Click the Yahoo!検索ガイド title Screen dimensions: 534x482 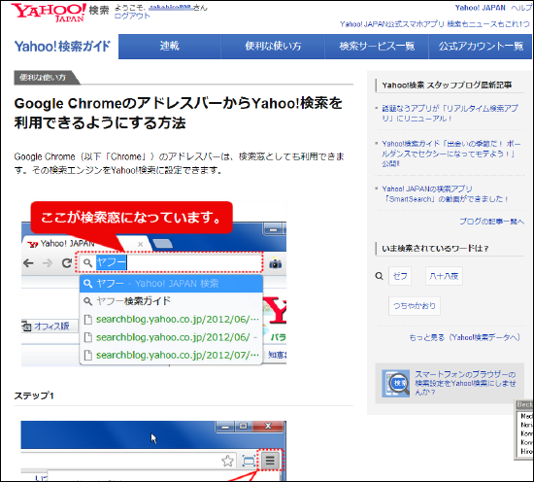click(x=62, y=47)
